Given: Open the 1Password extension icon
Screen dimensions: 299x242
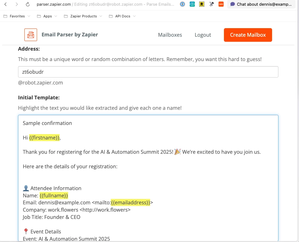Looking at the screenshot, I should click(x=182, y=4).
